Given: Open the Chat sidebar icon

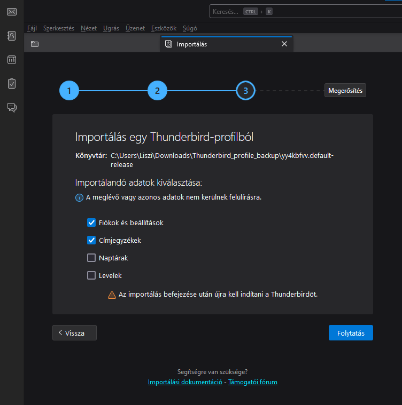Looking at the screenshot, I should (x=12, y=107).
